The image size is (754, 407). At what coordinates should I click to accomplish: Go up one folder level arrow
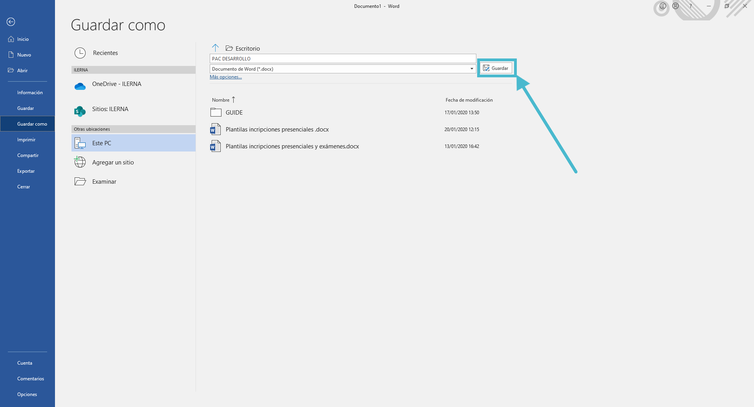coord(215,48)
